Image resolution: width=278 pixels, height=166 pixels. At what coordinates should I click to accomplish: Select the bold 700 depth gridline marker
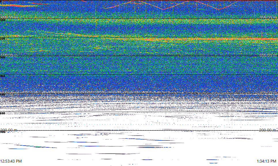3,132
